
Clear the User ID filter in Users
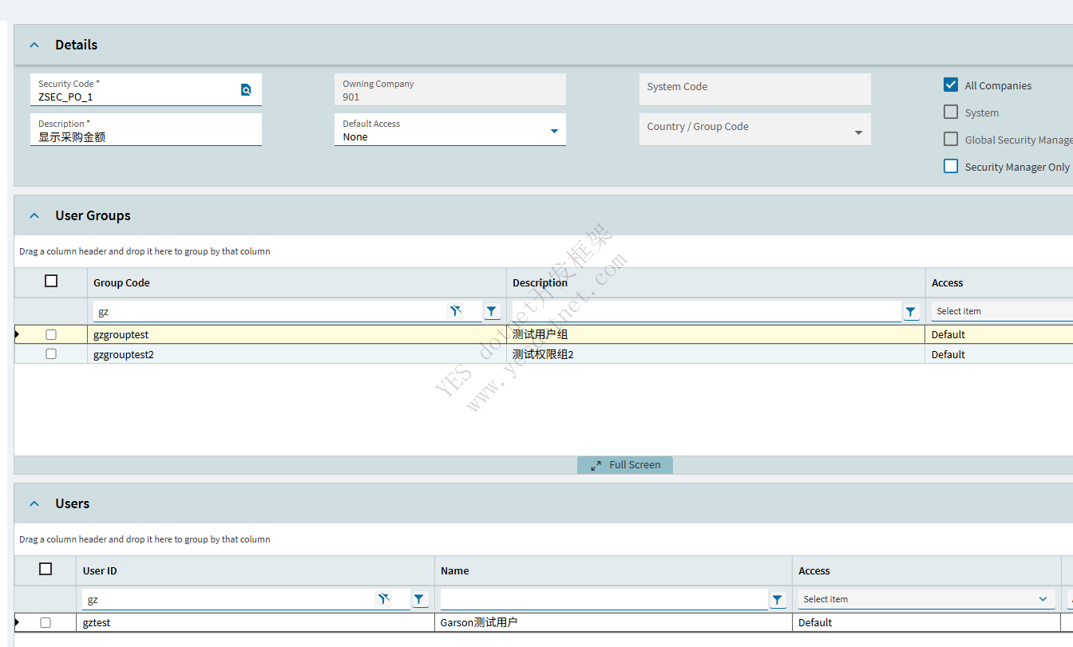[383, 599]
